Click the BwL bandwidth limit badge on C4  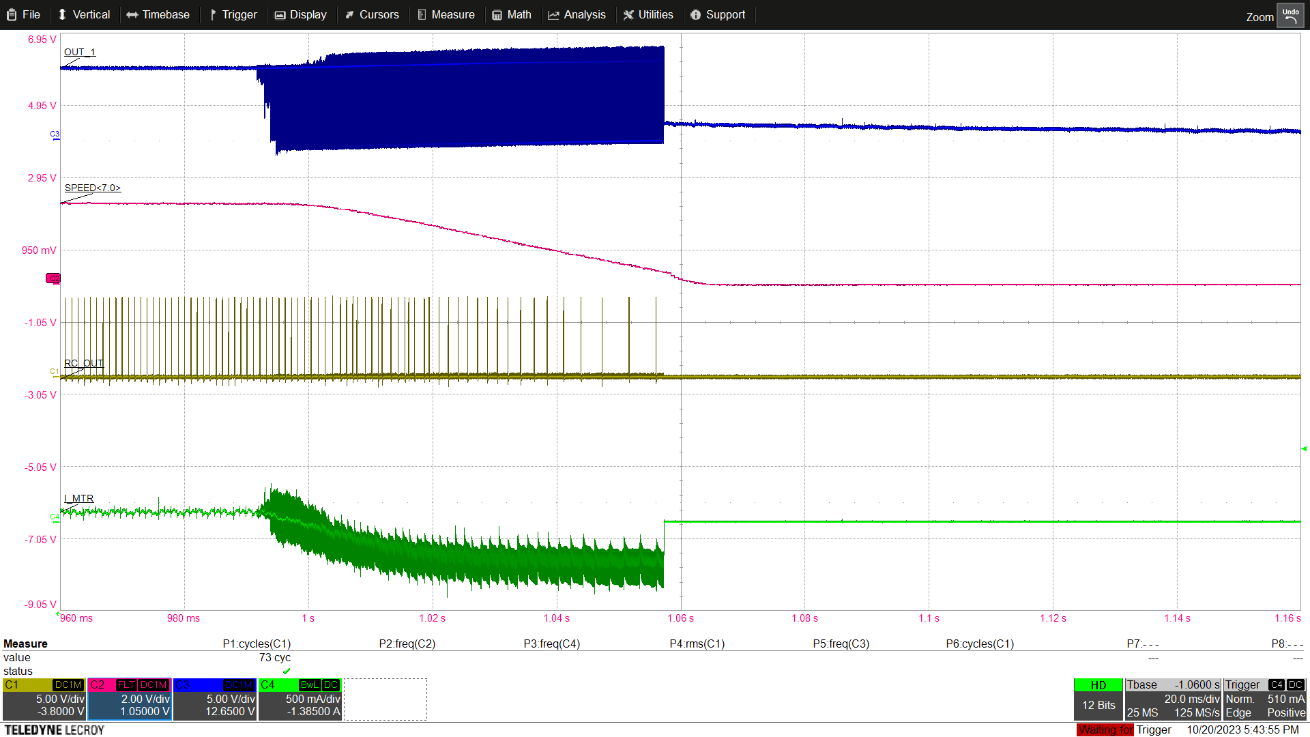(x=309, y=684)
